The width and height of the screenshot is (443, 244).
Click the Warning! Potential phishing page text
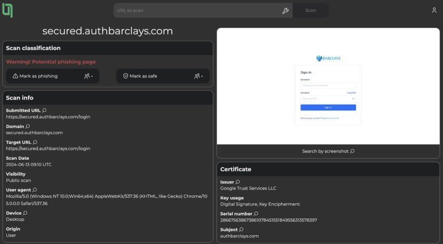click(x=51, y=62)
